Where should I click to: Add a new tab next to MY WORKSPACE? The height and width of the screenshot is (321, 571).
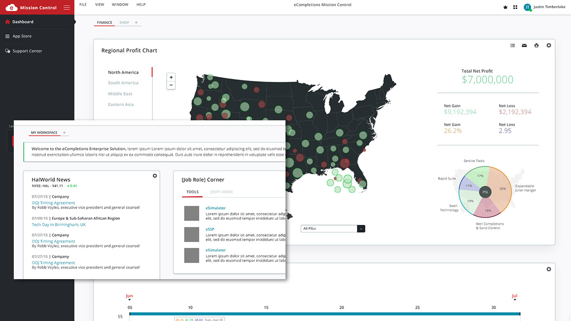64,133
